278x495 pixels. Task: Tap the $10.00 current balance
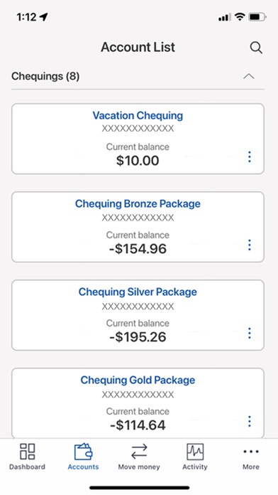[138, 160]
